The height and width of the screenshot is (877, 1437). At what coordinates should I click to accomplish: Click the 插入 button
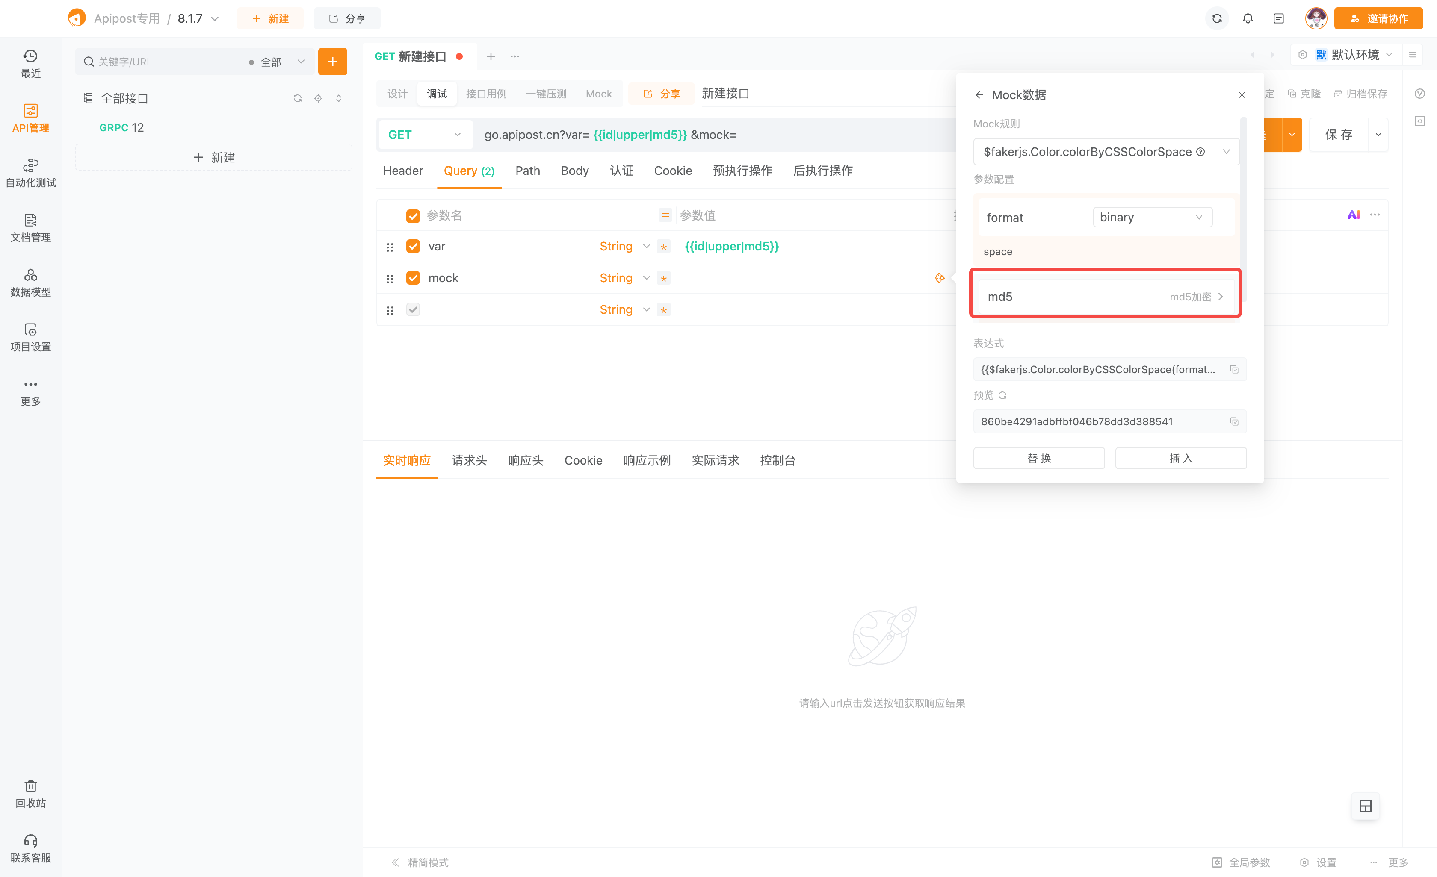tap(1181, 458)
